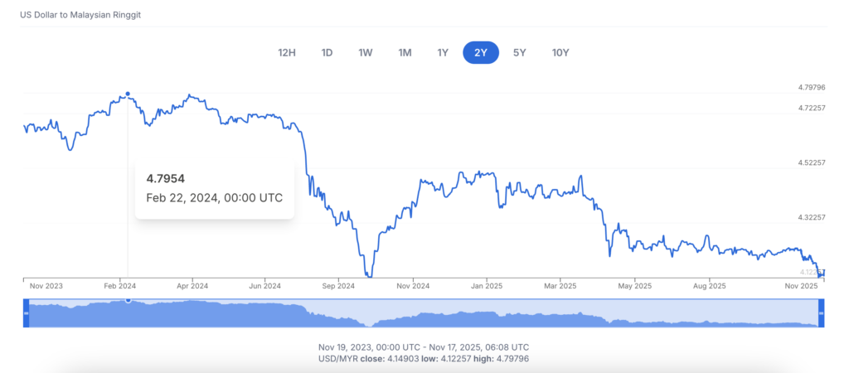Click the 4.79796 y-axis label

(810, 87)
